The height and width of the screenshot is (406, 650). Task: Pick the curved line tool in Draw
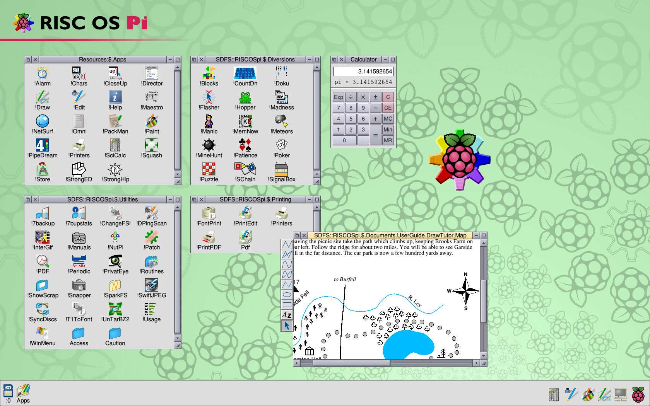(287, 264)
